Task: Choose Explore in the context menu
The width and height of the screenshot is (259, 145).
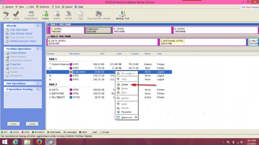Action: pyautogui.click(x=127, y=98)
